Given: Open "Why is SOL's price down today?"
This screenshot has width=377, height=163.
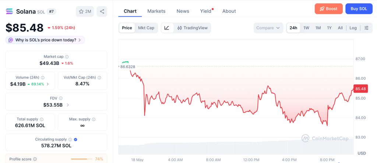Looking at the screenshot, I should pos(45,40).
